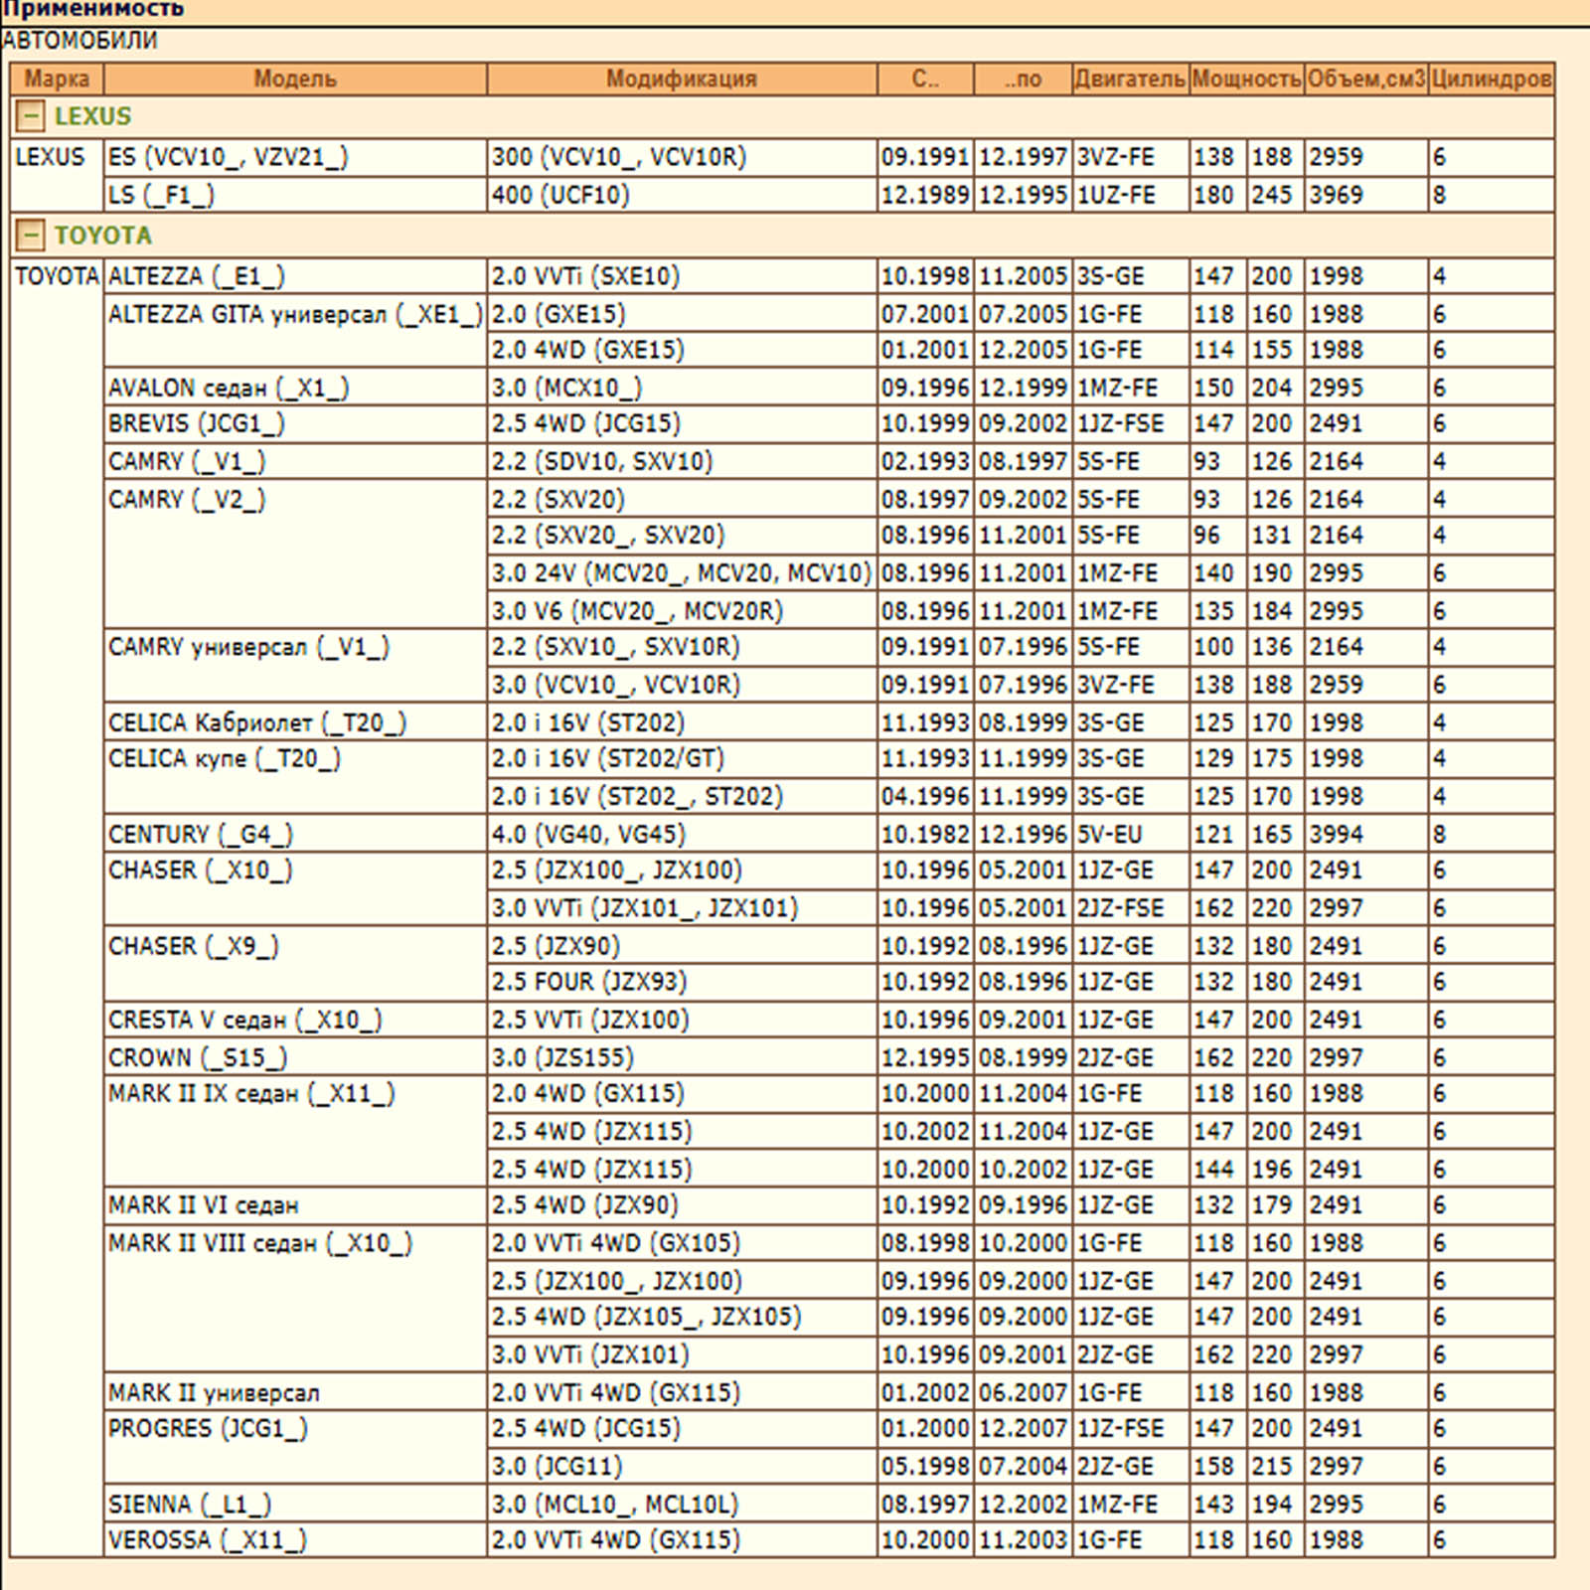
Task: Click the Марка column header
Action: 57,79
